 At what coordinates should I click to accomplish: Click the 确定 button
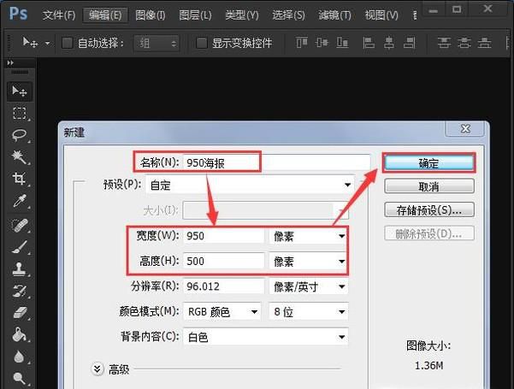point(429,163)
